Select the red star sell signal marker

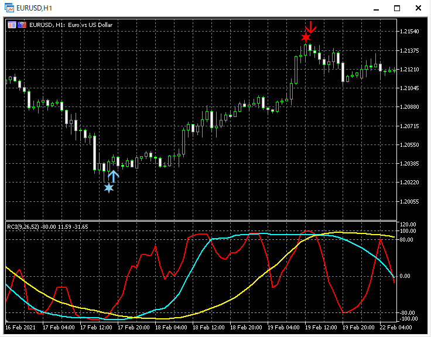point(306,37)
